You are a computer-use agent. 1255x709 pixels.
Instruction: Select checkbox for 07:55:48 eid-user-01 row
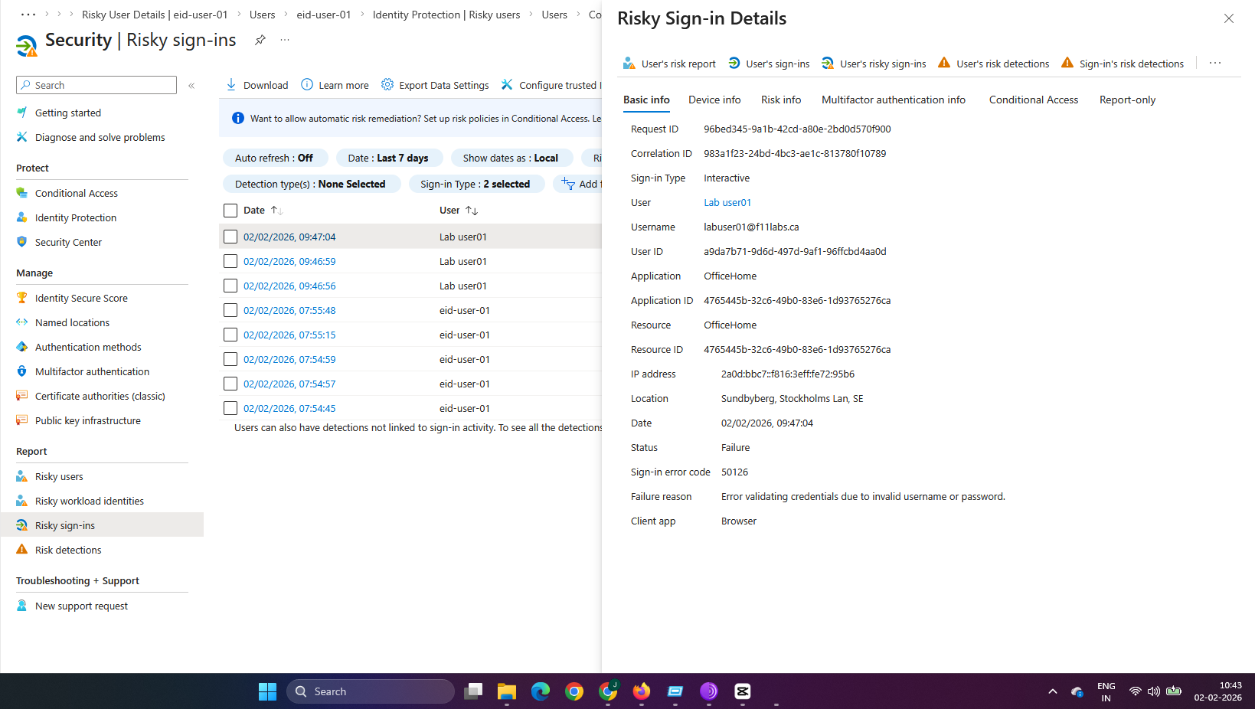pyautogui.click(x=230, y=310)
